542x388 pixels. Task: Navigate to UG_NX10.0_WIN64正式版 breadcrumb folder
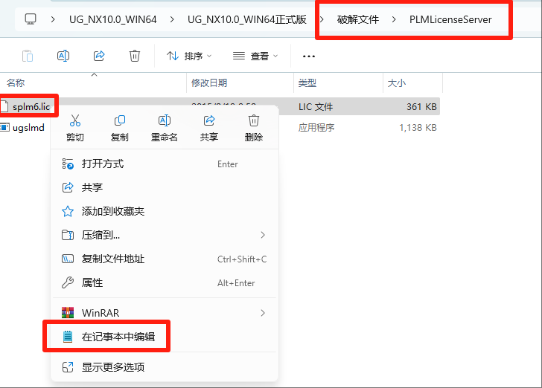(247, 19)
